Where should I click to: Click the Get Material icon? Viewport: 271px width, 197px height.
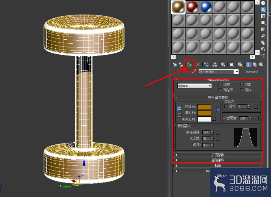[175, 64]
